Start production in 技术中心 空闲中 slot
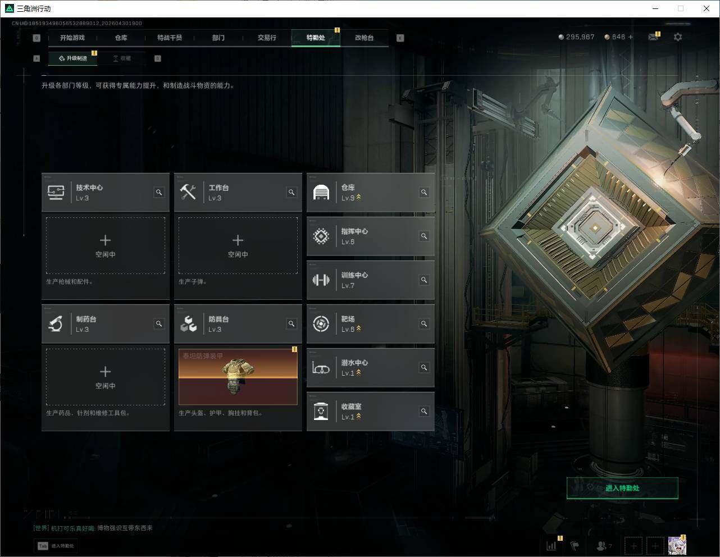720x557 pixels. click(x=106, y=246)
